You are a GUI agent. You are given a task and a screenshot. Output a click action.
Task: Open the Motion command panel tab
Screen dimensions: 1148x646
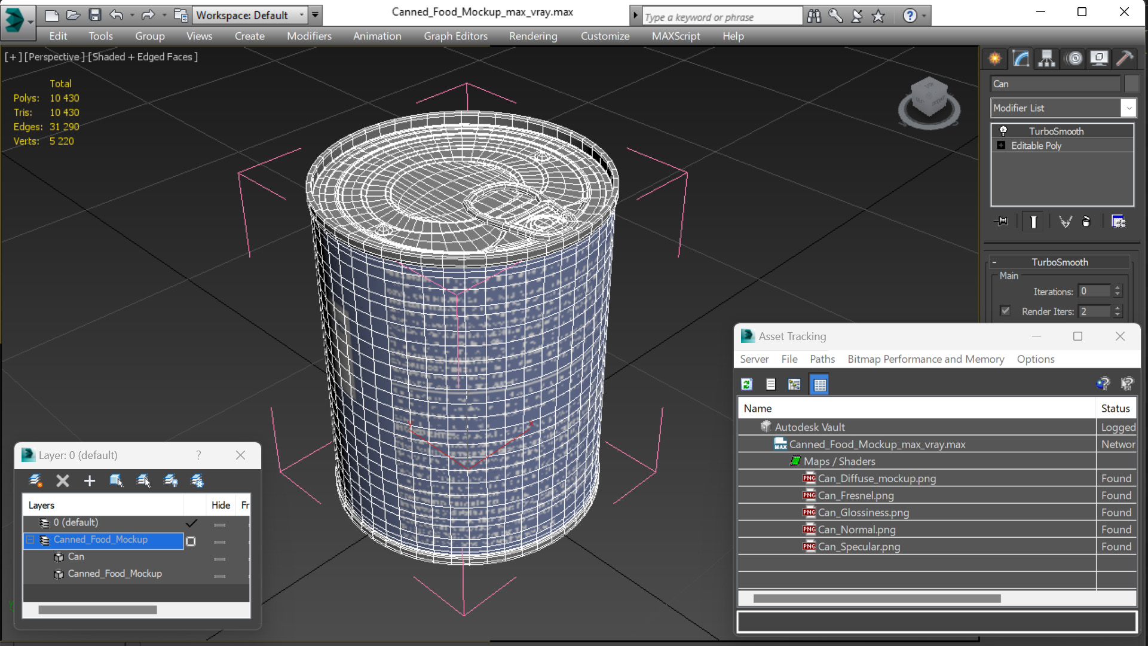click(1074, 58)
